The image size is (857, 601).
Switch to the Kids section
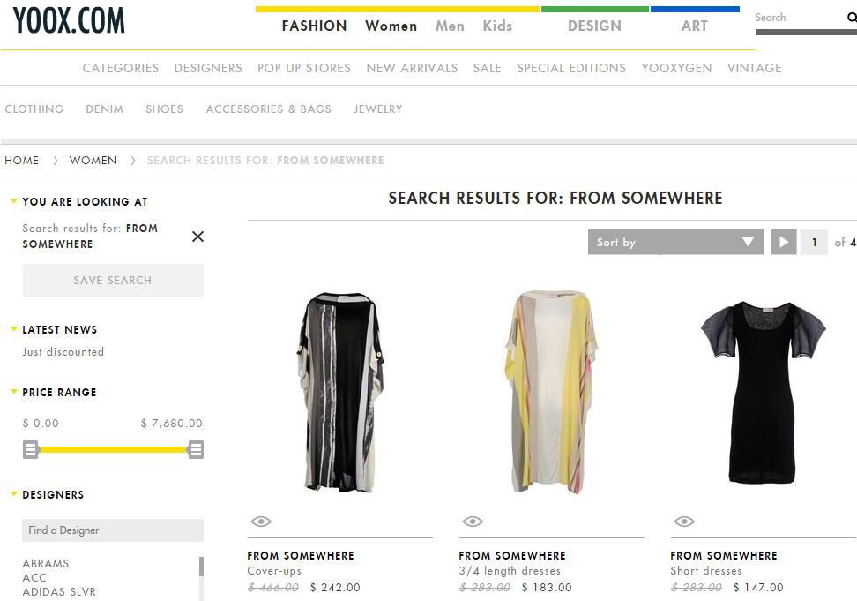coord(497,26)
